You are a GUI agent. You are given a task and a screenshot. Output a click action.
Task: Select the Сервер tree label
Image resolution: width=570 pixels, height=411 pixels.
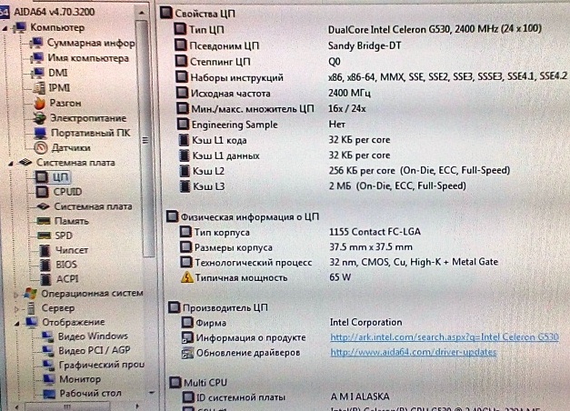pos(58,308)
